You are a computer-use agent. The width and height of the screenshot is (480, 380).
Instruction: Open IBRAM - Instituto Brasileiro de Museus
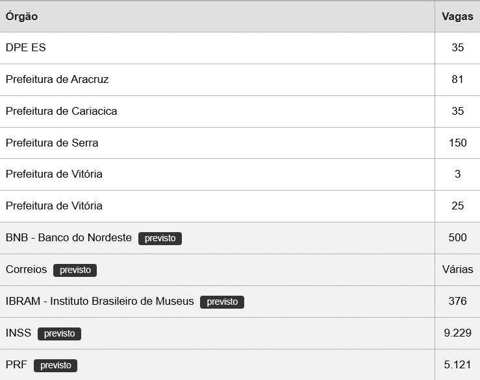100,302
